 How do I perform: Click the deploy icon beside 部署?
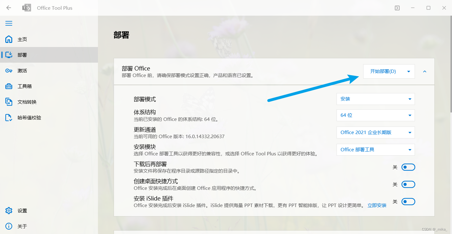(x=9, y=55)
